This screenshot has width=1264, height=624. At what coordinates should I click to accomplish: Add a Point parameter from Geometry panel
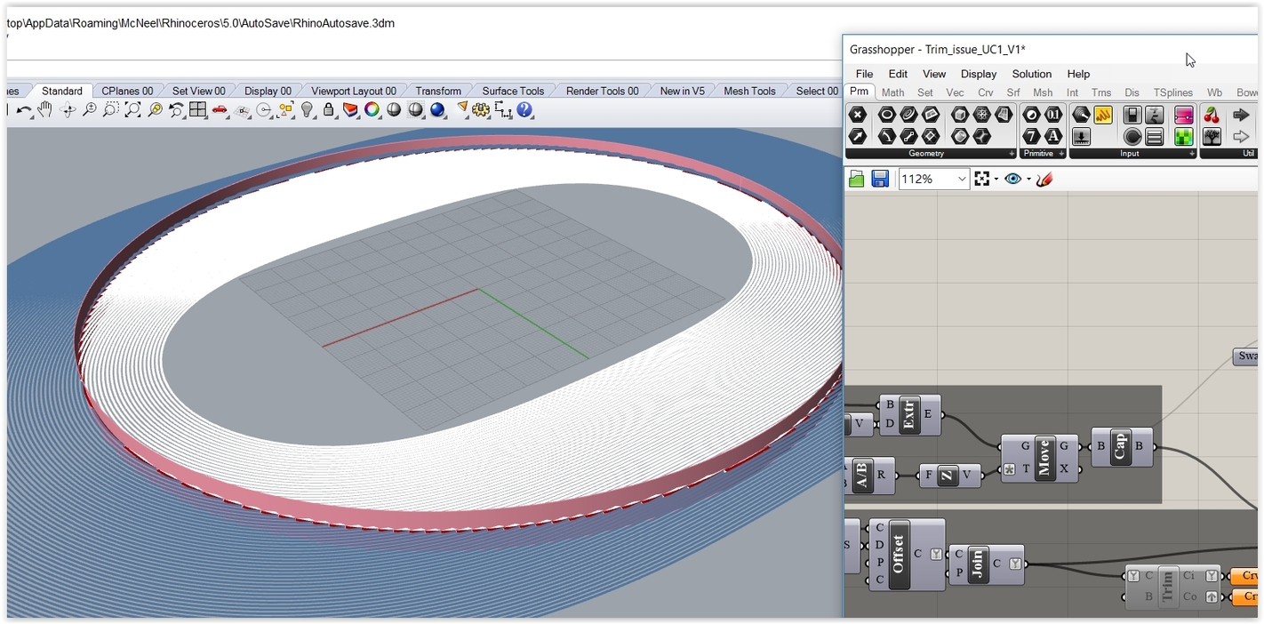pyautogui.click(x=858, y=115)
